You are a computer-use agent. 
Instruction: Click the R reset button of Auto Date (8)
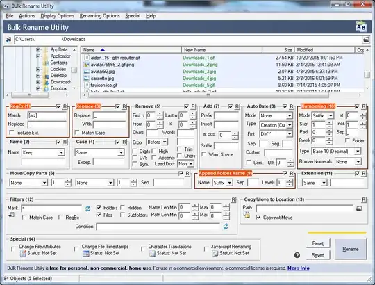click(292, 106)
